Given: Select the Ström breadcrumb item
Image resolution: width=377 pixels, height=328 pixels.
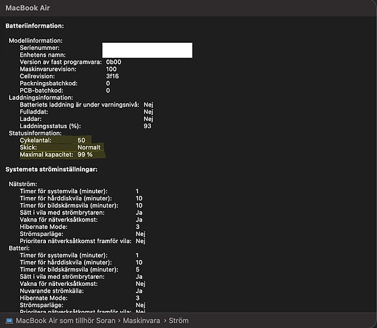Looking at the screenshot, I should coord(178,321).
